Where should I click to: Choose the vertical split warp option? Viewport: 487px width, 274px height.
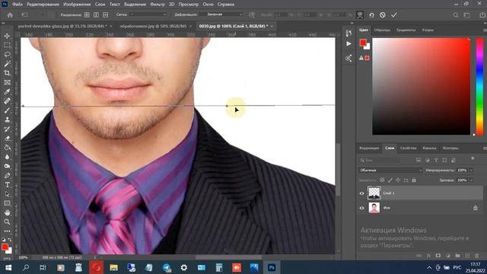[97, 15]
